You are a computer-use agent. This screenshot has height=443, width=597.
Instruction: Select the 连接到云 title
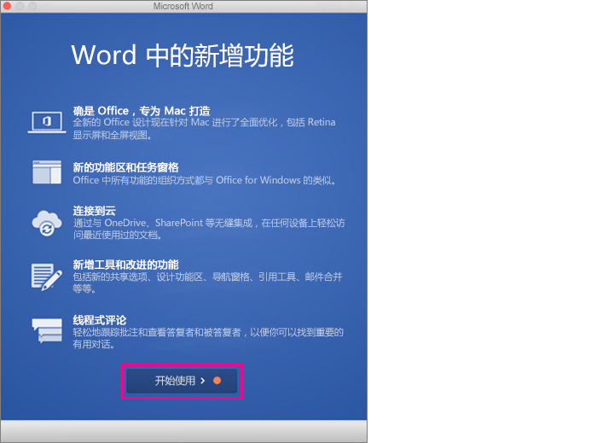[x=94, y=210]
